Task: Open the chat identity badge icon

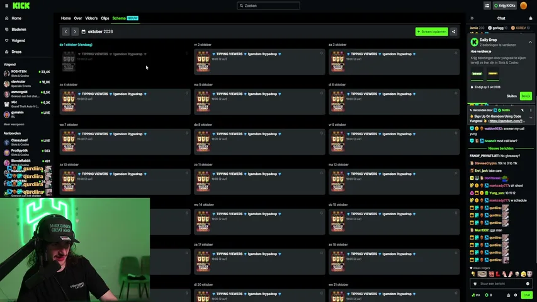Action: click(475, 284)
